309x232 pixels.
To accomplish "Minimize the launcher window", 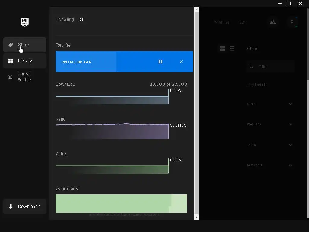I will (280, 3).
